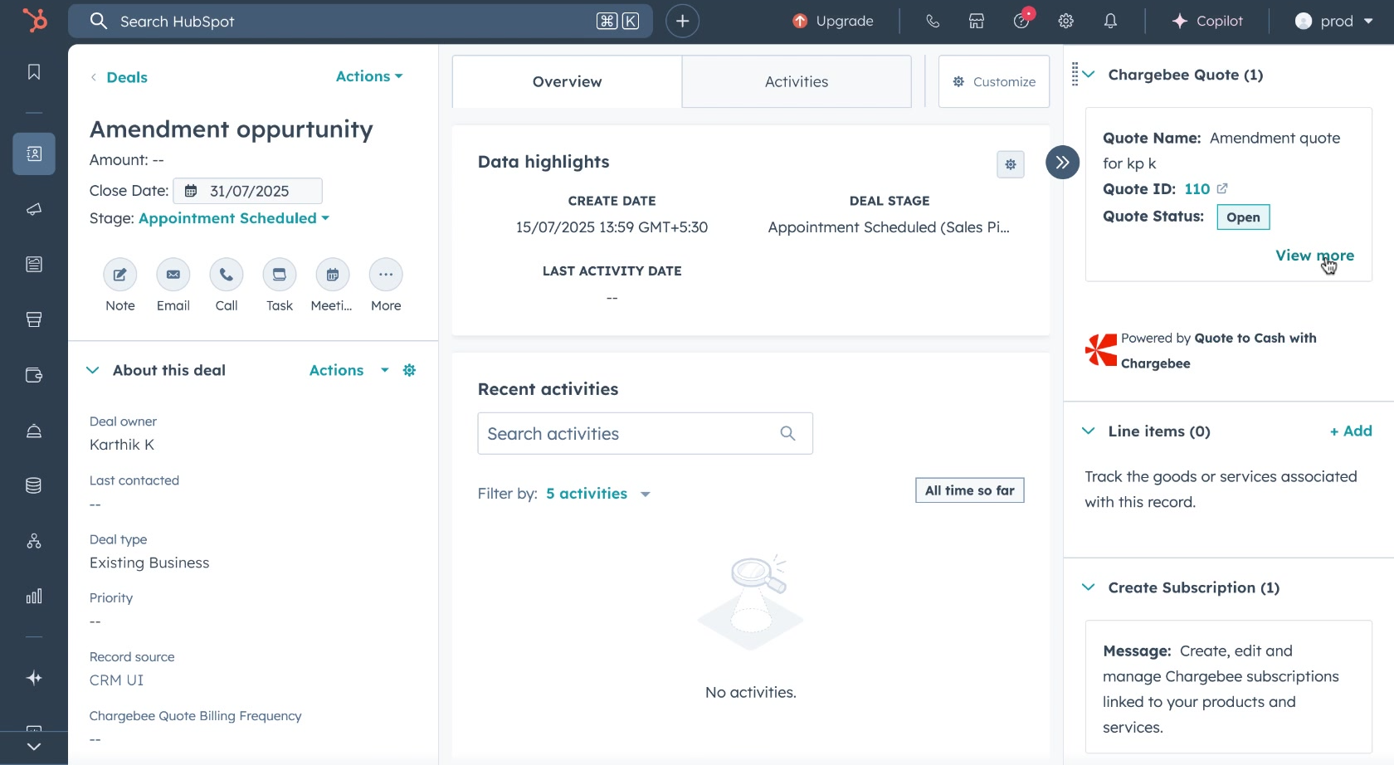Click the HubSpot sprocket logo
Screen dimensions: 1394x765
pos(34,21)
